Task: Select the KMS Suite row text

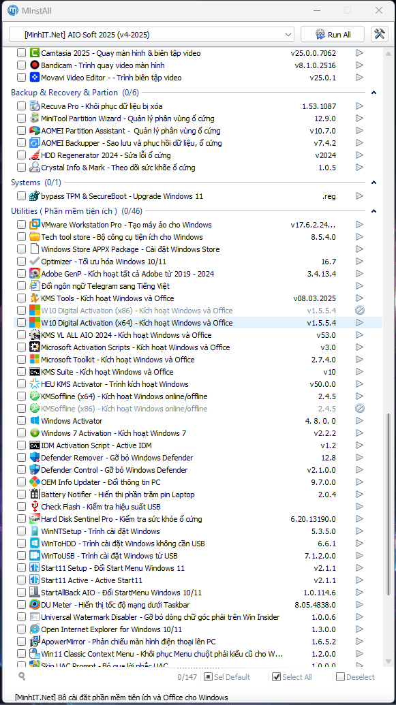Action: click(107, 372)
